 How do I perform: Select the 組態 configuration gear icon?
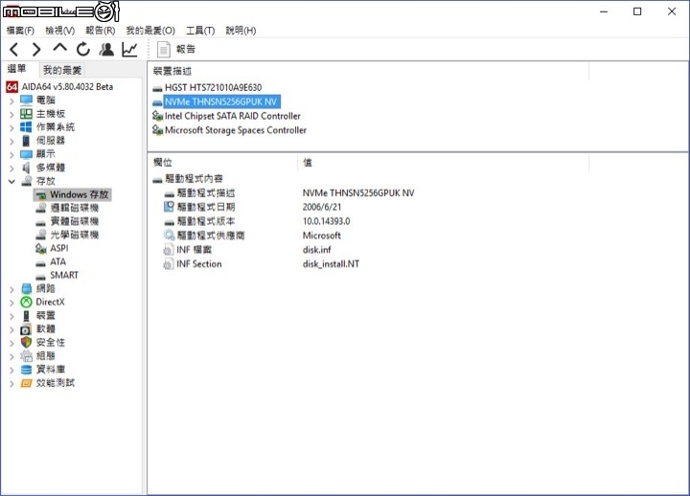click(26, 356)
